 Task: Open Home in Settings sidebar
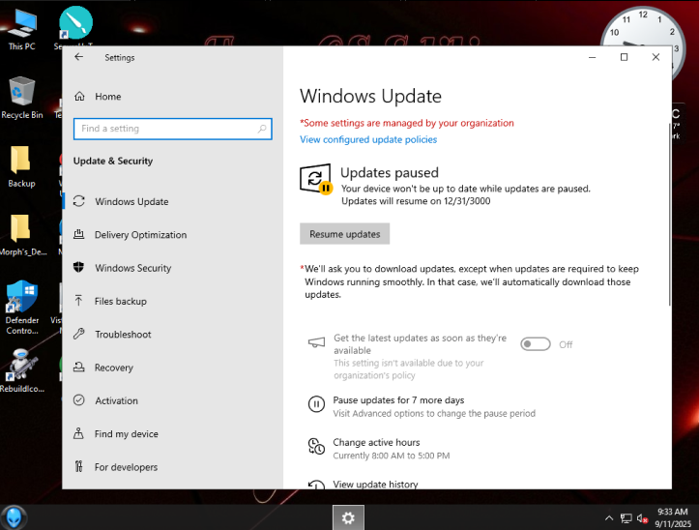tap(172, 97)
